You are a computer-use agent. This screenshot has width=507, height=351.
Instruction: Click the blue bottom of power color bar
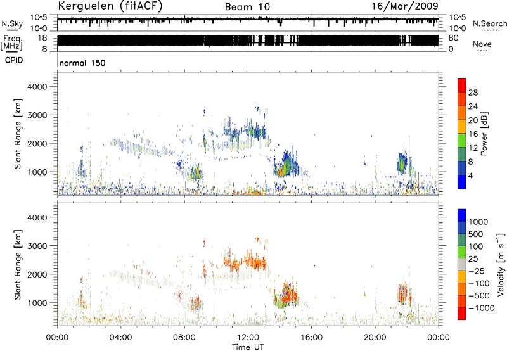pos(462,182)
